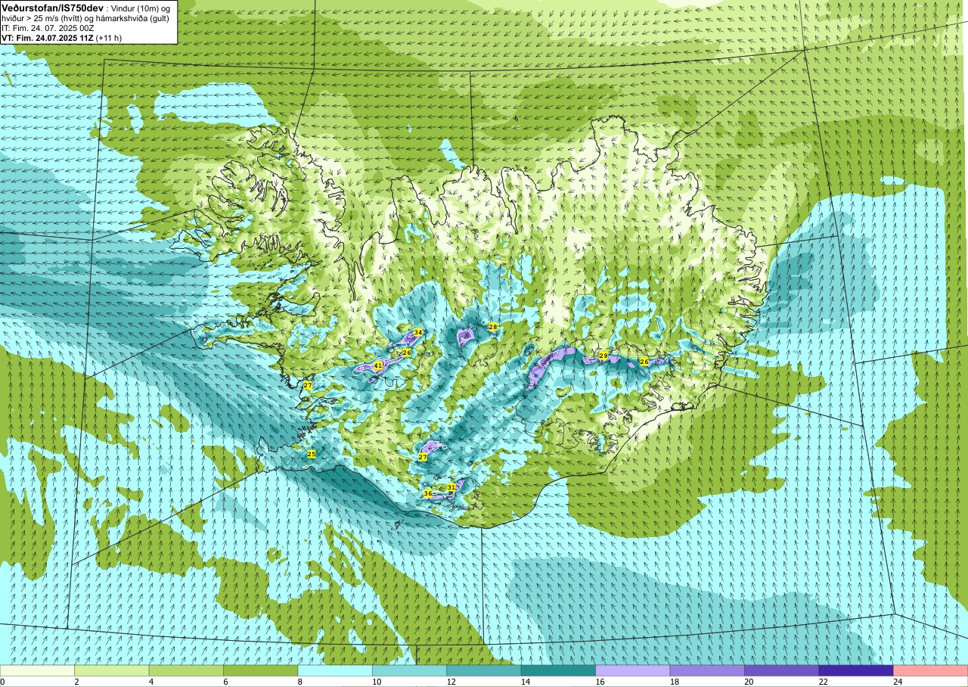Select the 18–20 medium purple legend swatch

(708, 670)
